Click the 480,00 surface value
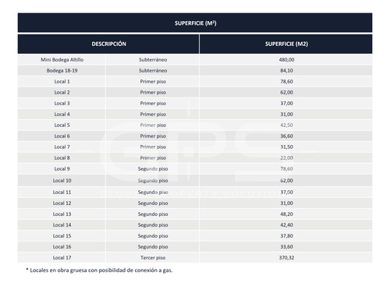 [x=286, y=60]
